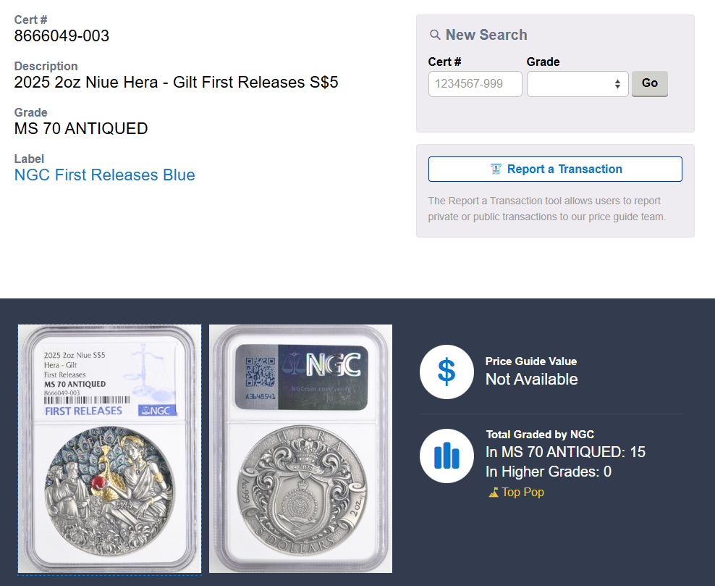Image resolution: width=715 pixels, height=586 pixels.
Task: Open the NGC First Releases Blue link
Action: 104,175
